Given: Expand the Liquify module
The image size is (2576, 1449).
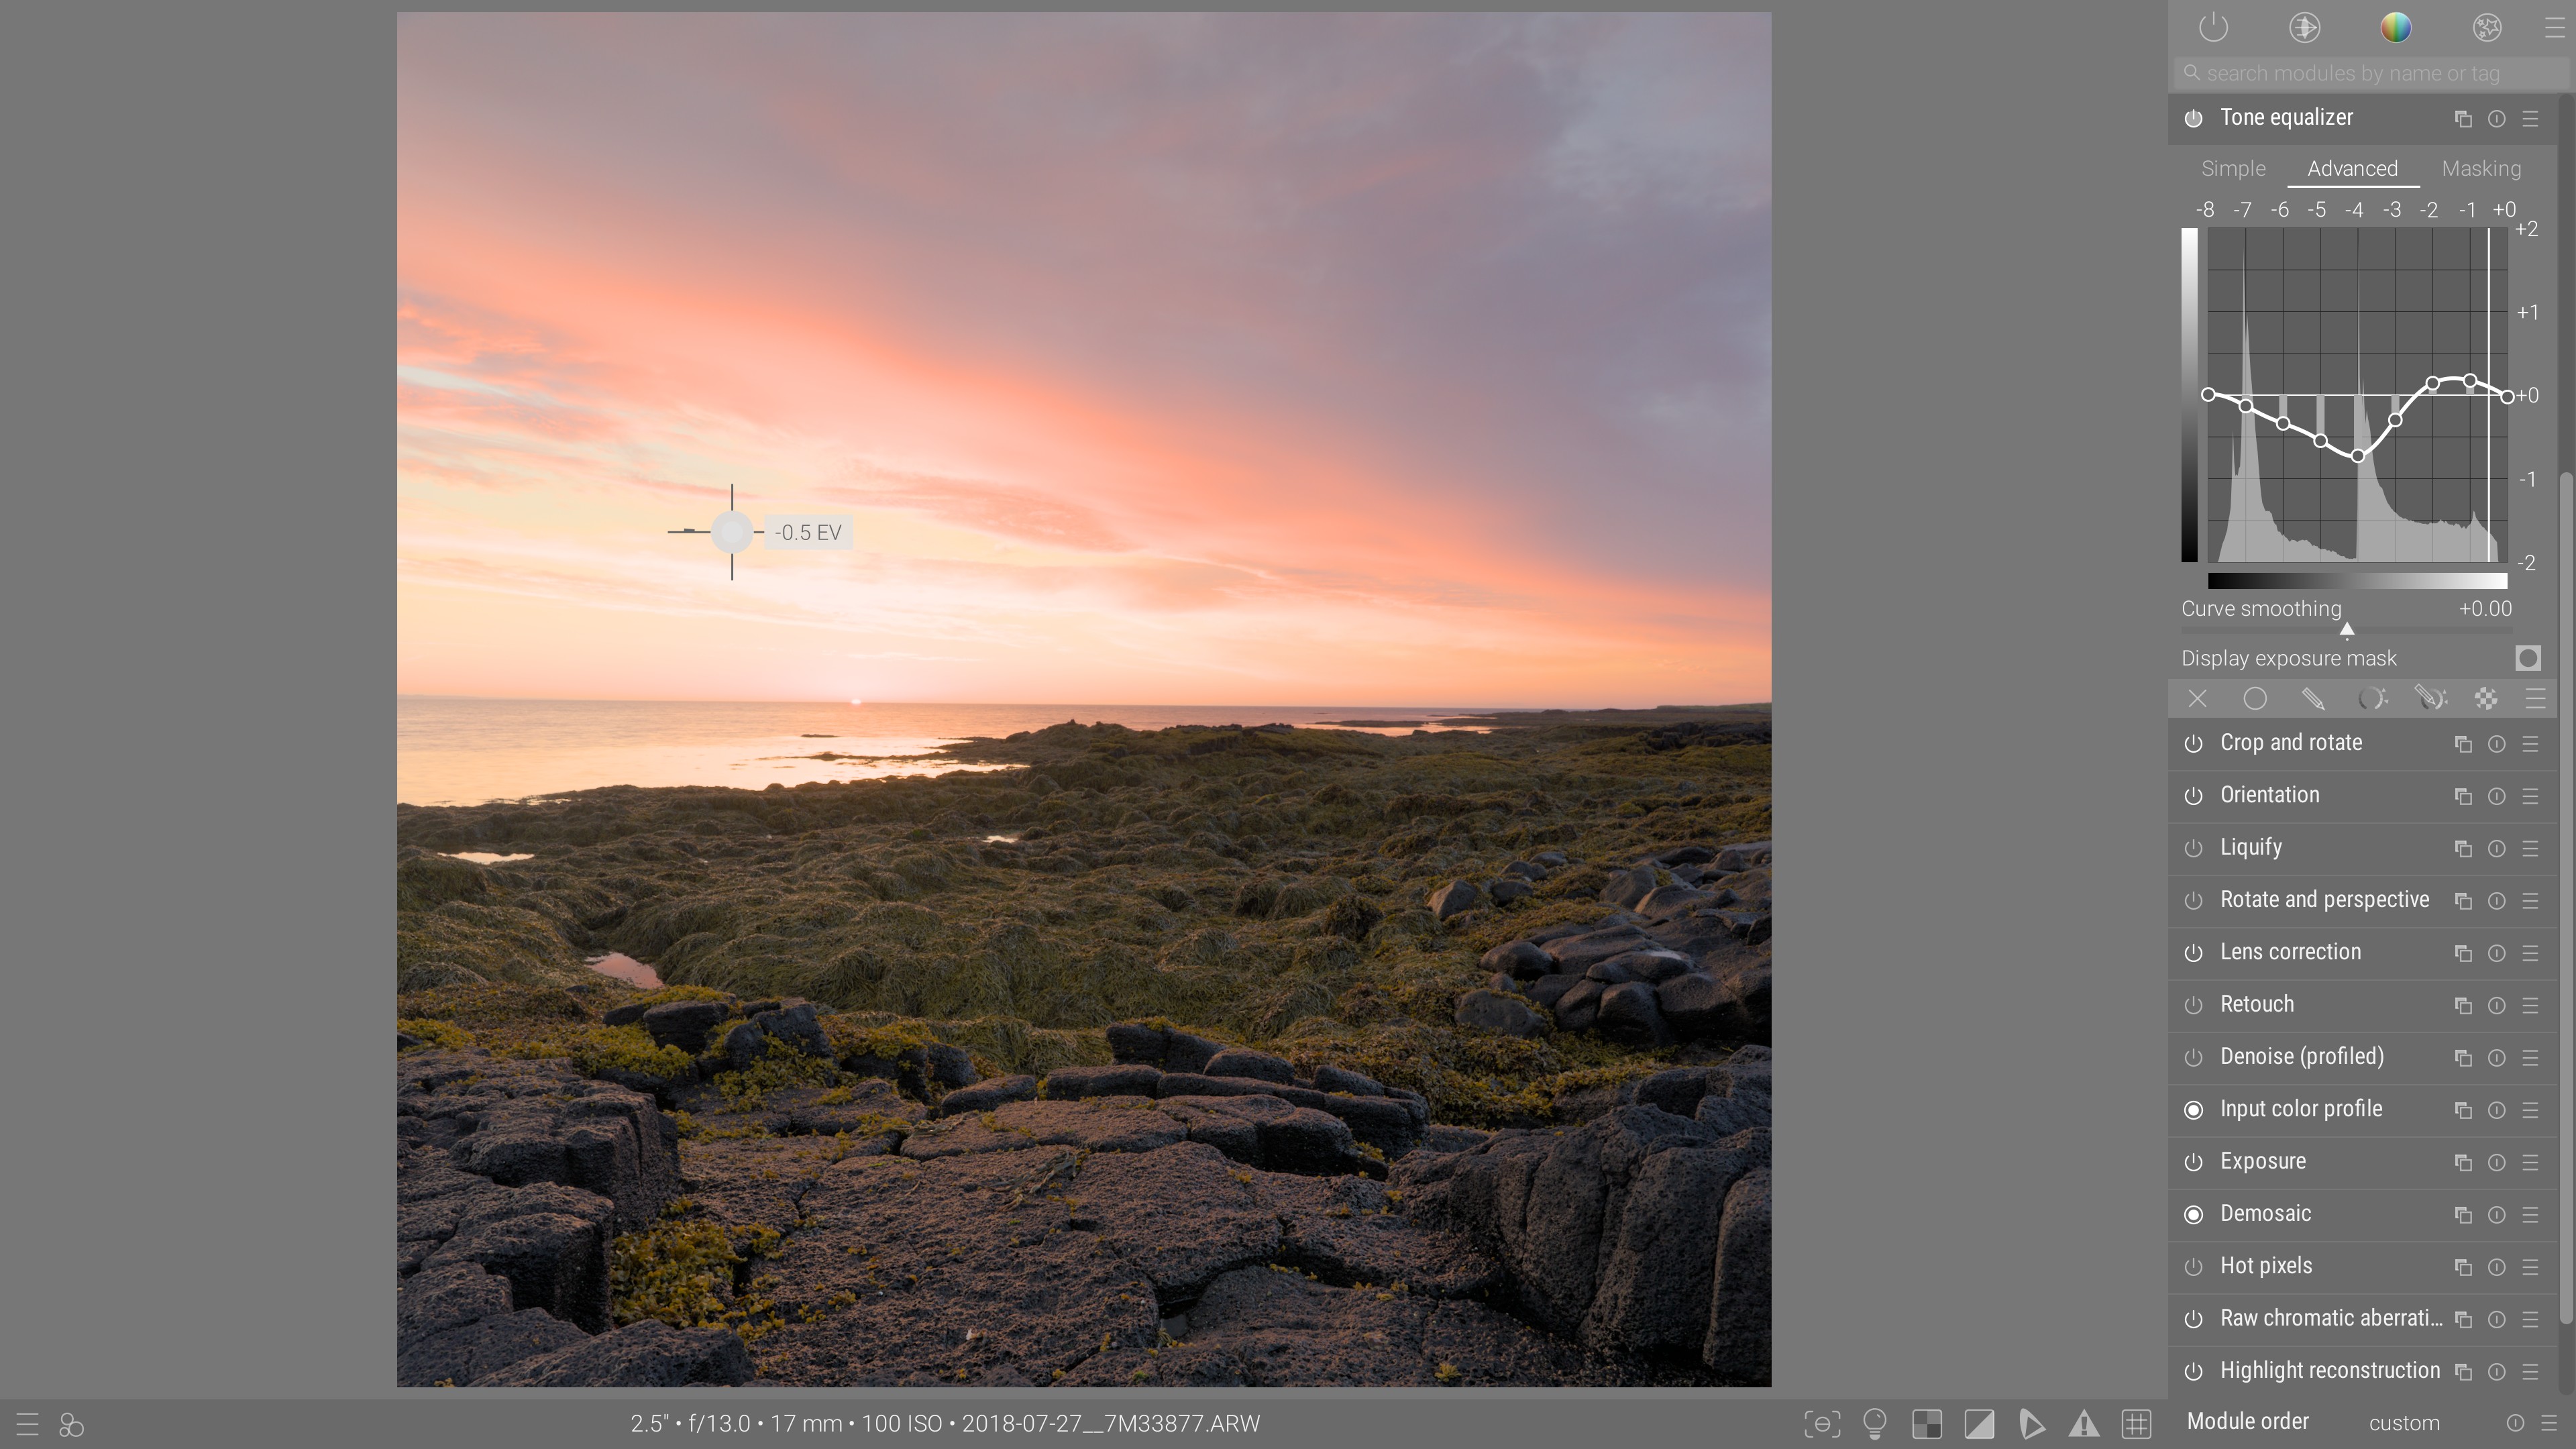Looking at the screenshot, I should pos(2250,848).
